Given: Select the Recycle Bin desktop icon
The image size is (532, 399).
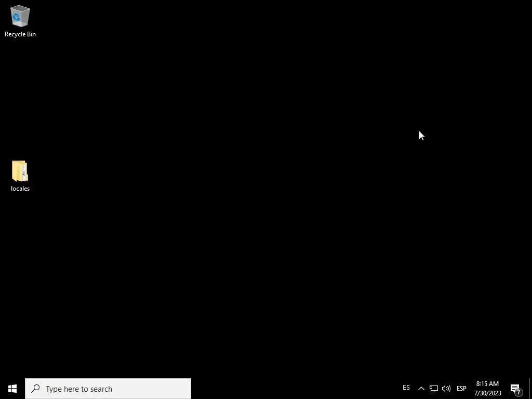Looking at the screenshot, I should [x=20, y=21].
